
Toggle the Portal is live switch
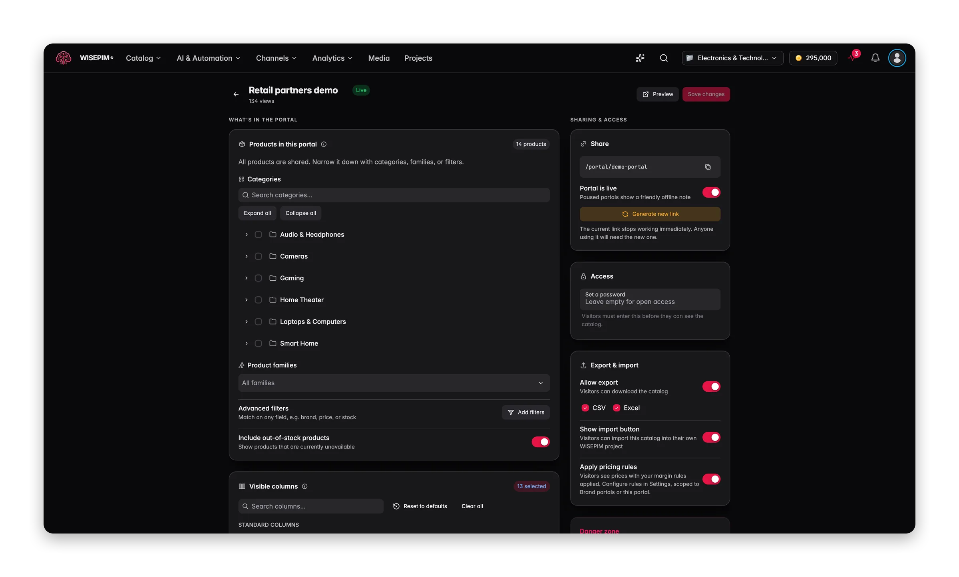[711, 192]
